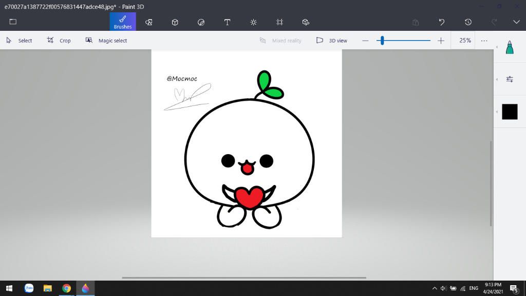Open the notification center
The height and width of the screenshot is (296, 526).
pyautogui.click(x=514, y=288)
